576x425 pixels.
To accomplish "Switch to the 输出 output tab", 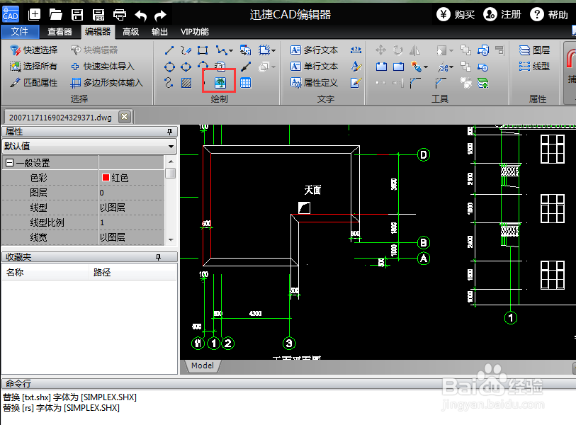I will [160, 32].
